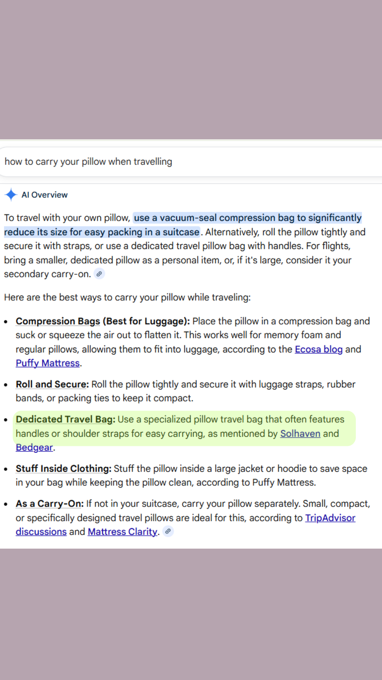Click the 'Roll and Secure' heading
Screen dimensions: 382x680
click(52, 384)
